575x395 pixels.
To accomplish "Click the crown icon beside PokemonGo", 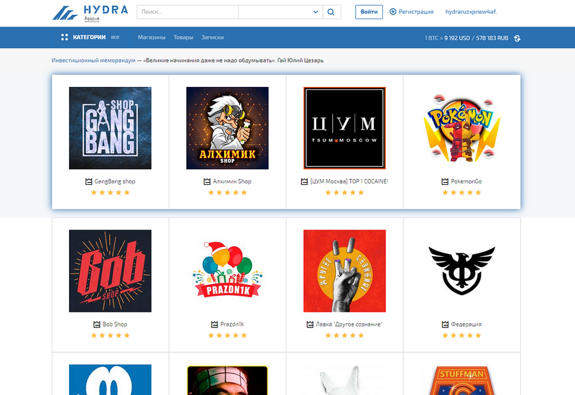I will (x=444, y=181).
